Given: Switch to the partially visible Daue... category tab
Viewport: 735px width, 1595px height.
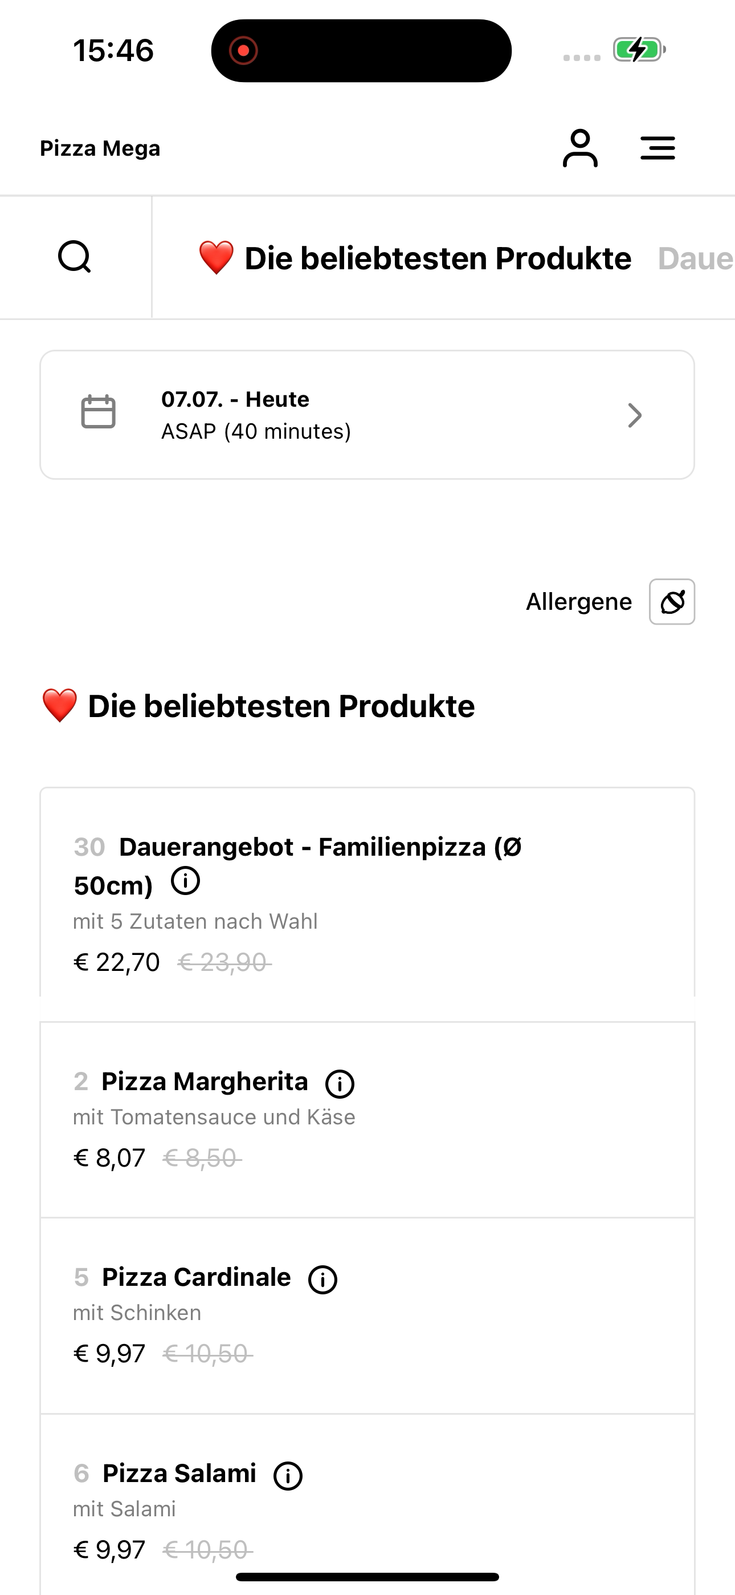Looking at the screenshot, I should 696,258.
